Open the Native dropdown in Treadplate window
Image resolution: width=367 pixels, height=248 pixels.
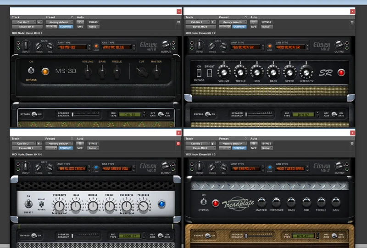267,148
